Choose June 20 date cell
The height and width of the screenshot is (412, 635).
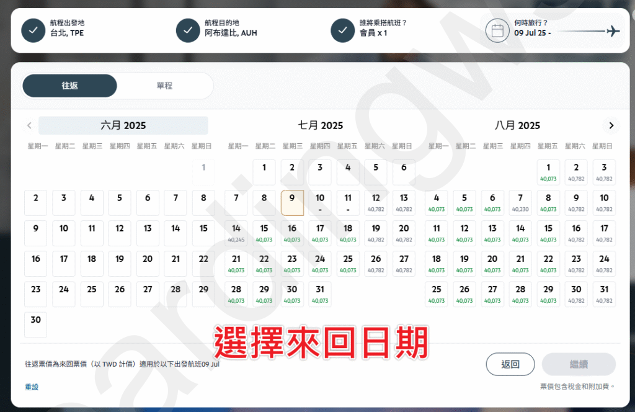pos(148,263)
